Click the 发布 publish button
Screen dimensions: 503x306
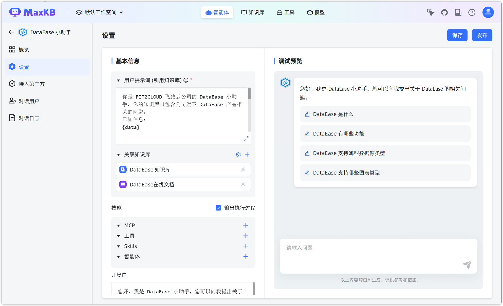(x=482, y=35)
